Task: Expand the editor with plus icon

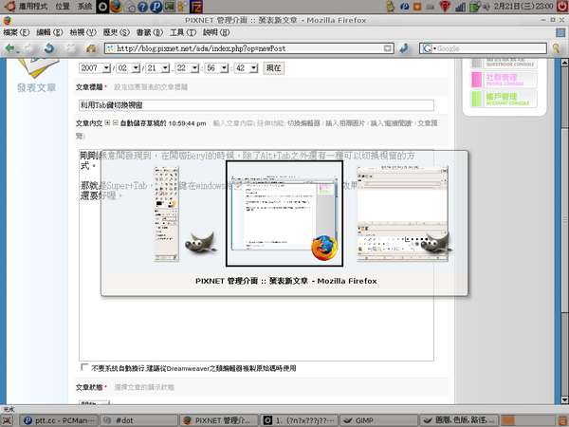Action: pyautogui.click(x=107, y=122)
